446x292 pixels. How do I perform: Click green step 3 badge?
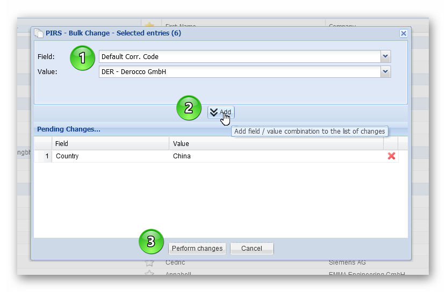[151, 242]
